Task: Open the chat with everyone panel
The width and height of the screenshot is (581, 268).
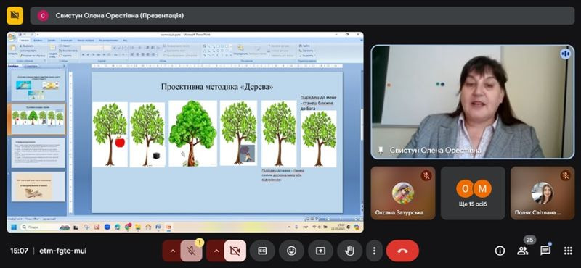Action: click(x=545, y=251)
